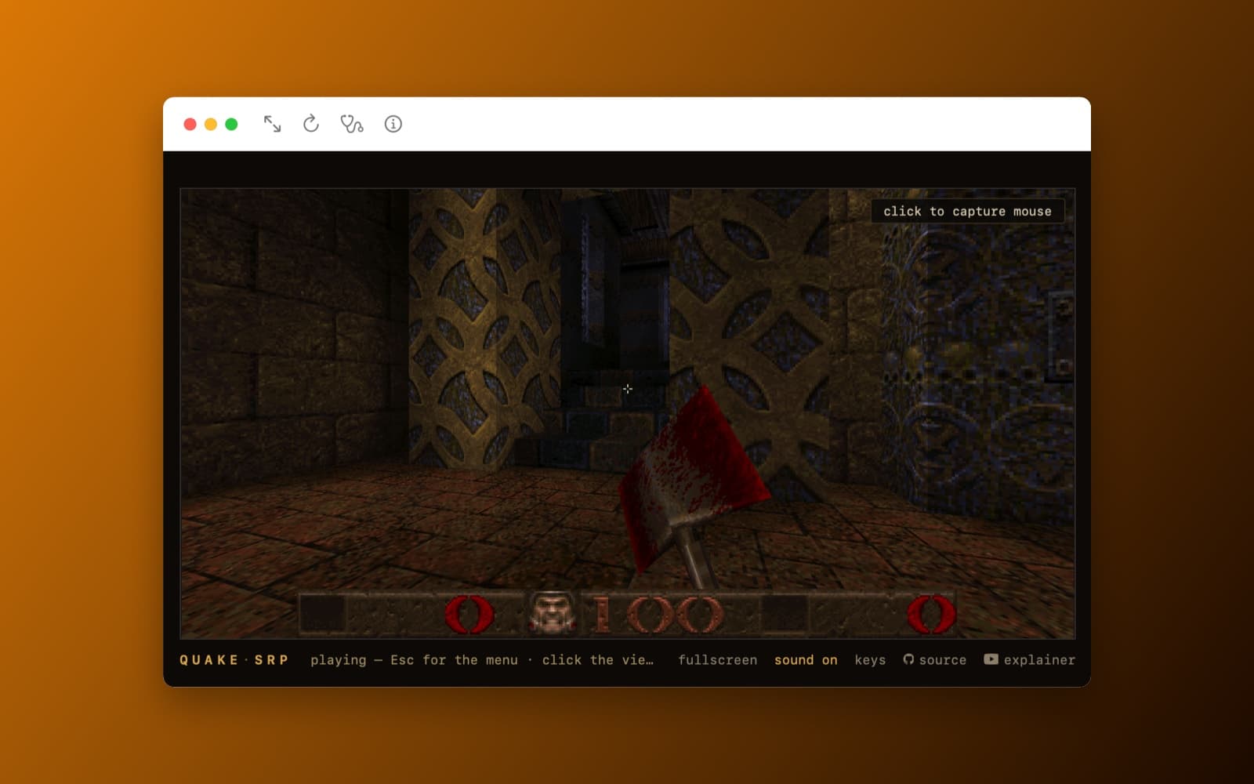Click the player face on the status bar
Screen dimensions: 1254x784
[x=553, y=613]
